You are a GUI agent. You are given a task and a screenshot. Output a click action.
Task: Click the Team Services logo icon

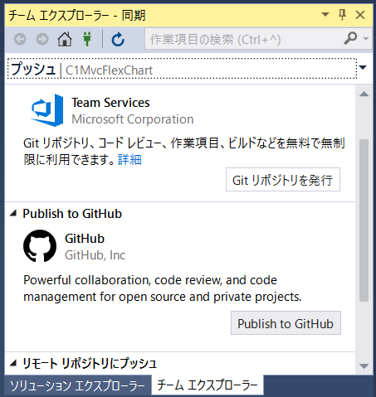(x=47, y=110)
